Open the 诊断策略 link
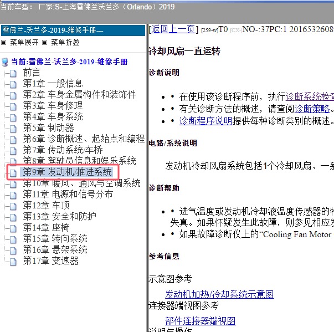Viewport: 334px width, 332px height. pyautogui.click(x=312, y=109)
